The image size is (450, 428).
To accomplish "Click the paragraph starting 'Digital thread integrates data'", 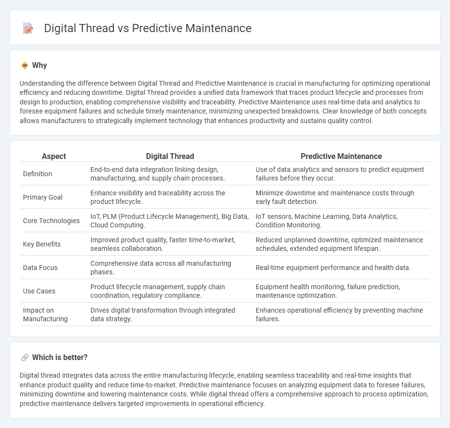I will pyautogui.click(x=224, y=390).
